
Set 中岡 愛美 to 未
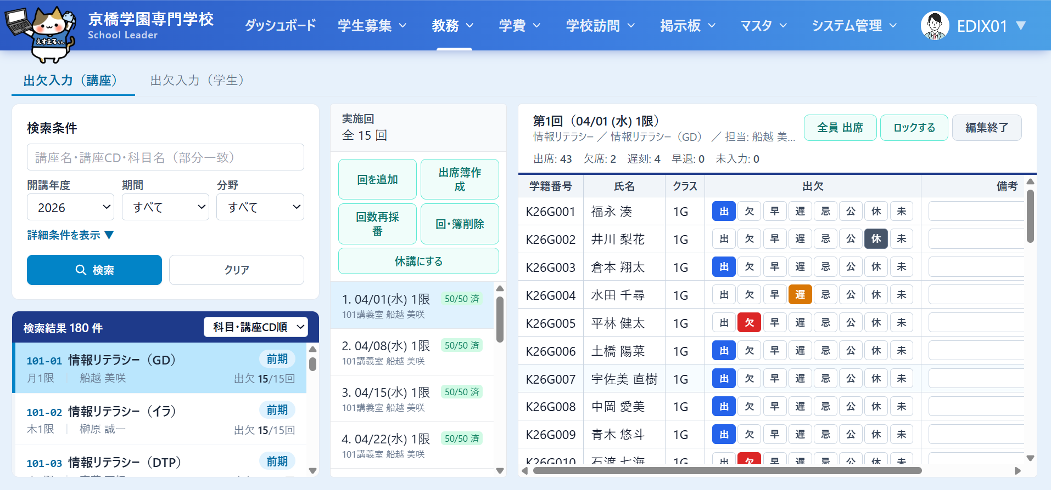coord(902,406)
